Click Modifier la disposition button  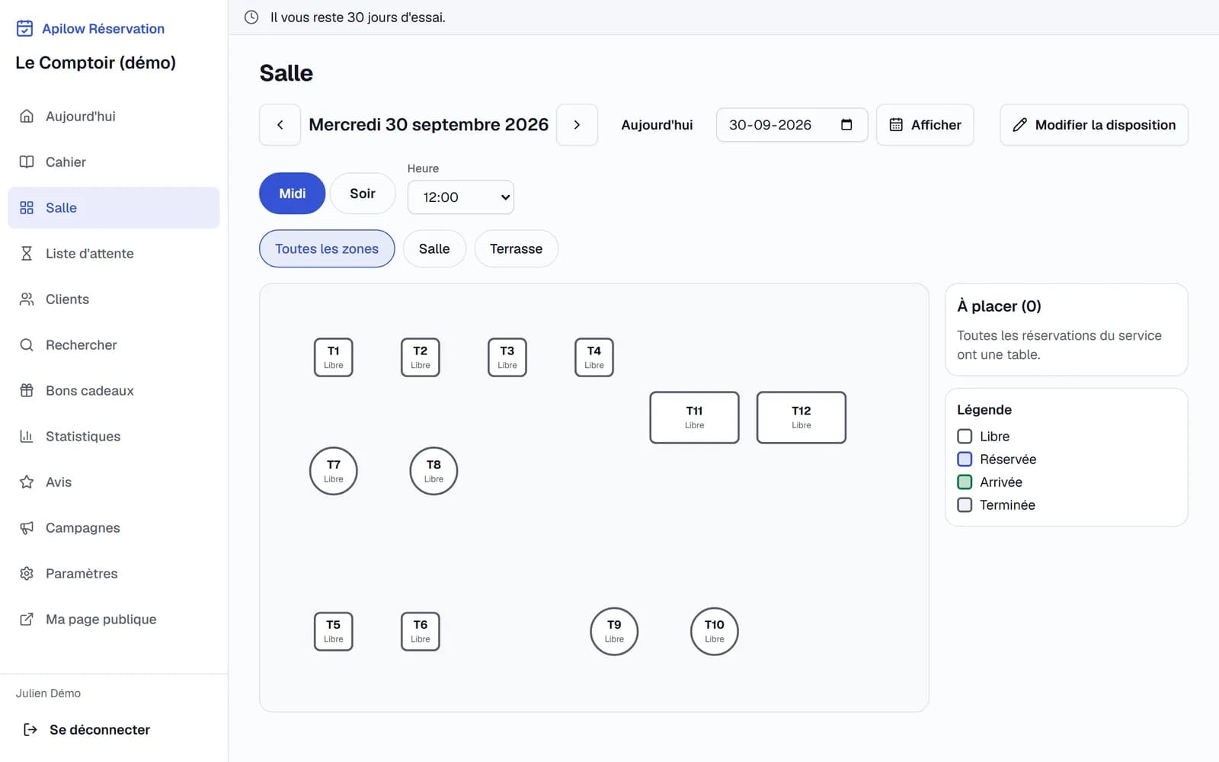pyautogui.click(x=1094, y=125)
